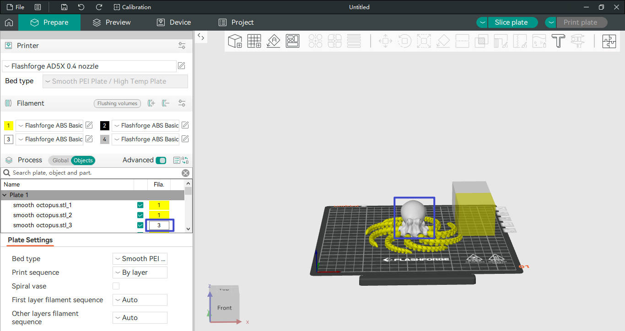Clear the object search field

185,173
